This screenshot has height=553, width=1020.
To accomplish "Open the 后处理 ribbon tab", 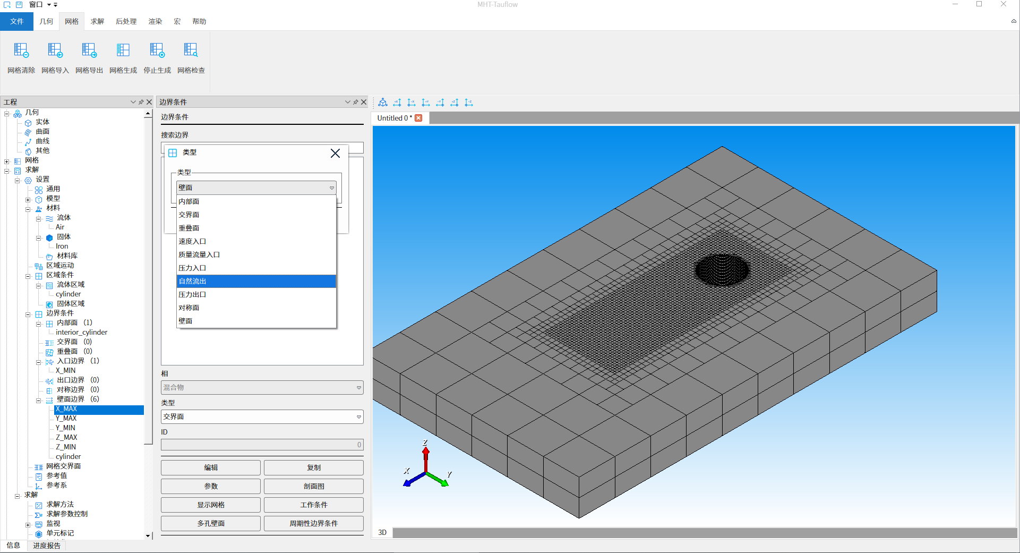I will [x=126, y=21].
